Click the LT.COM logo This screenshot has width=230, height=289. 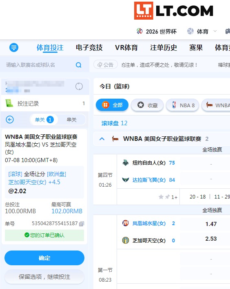(x=174, y=11)
